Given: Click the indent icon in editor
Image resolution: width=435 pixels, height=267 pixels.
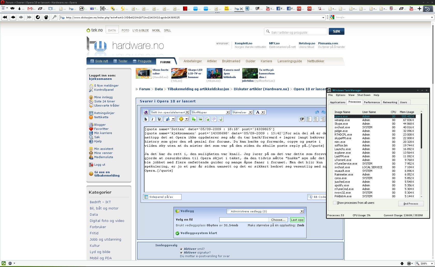Looking at the screenshot, I should point(302,119).
